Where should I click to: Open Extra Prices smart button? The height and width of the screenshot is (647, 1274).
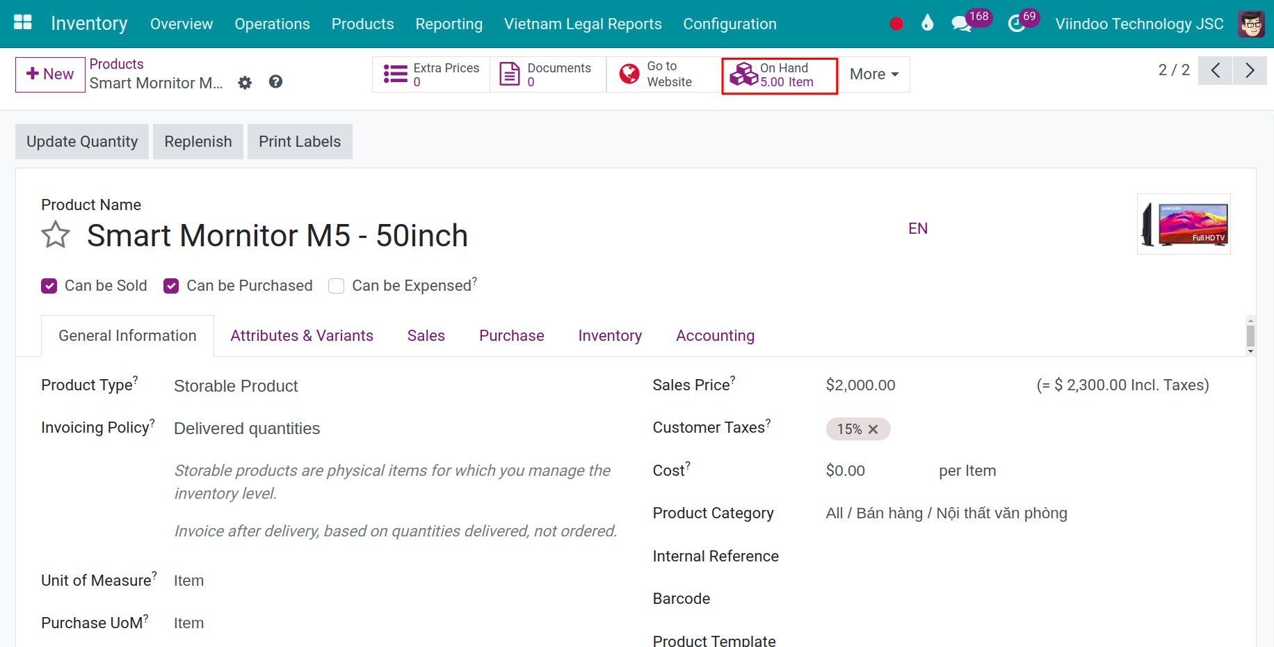point(431,74)
